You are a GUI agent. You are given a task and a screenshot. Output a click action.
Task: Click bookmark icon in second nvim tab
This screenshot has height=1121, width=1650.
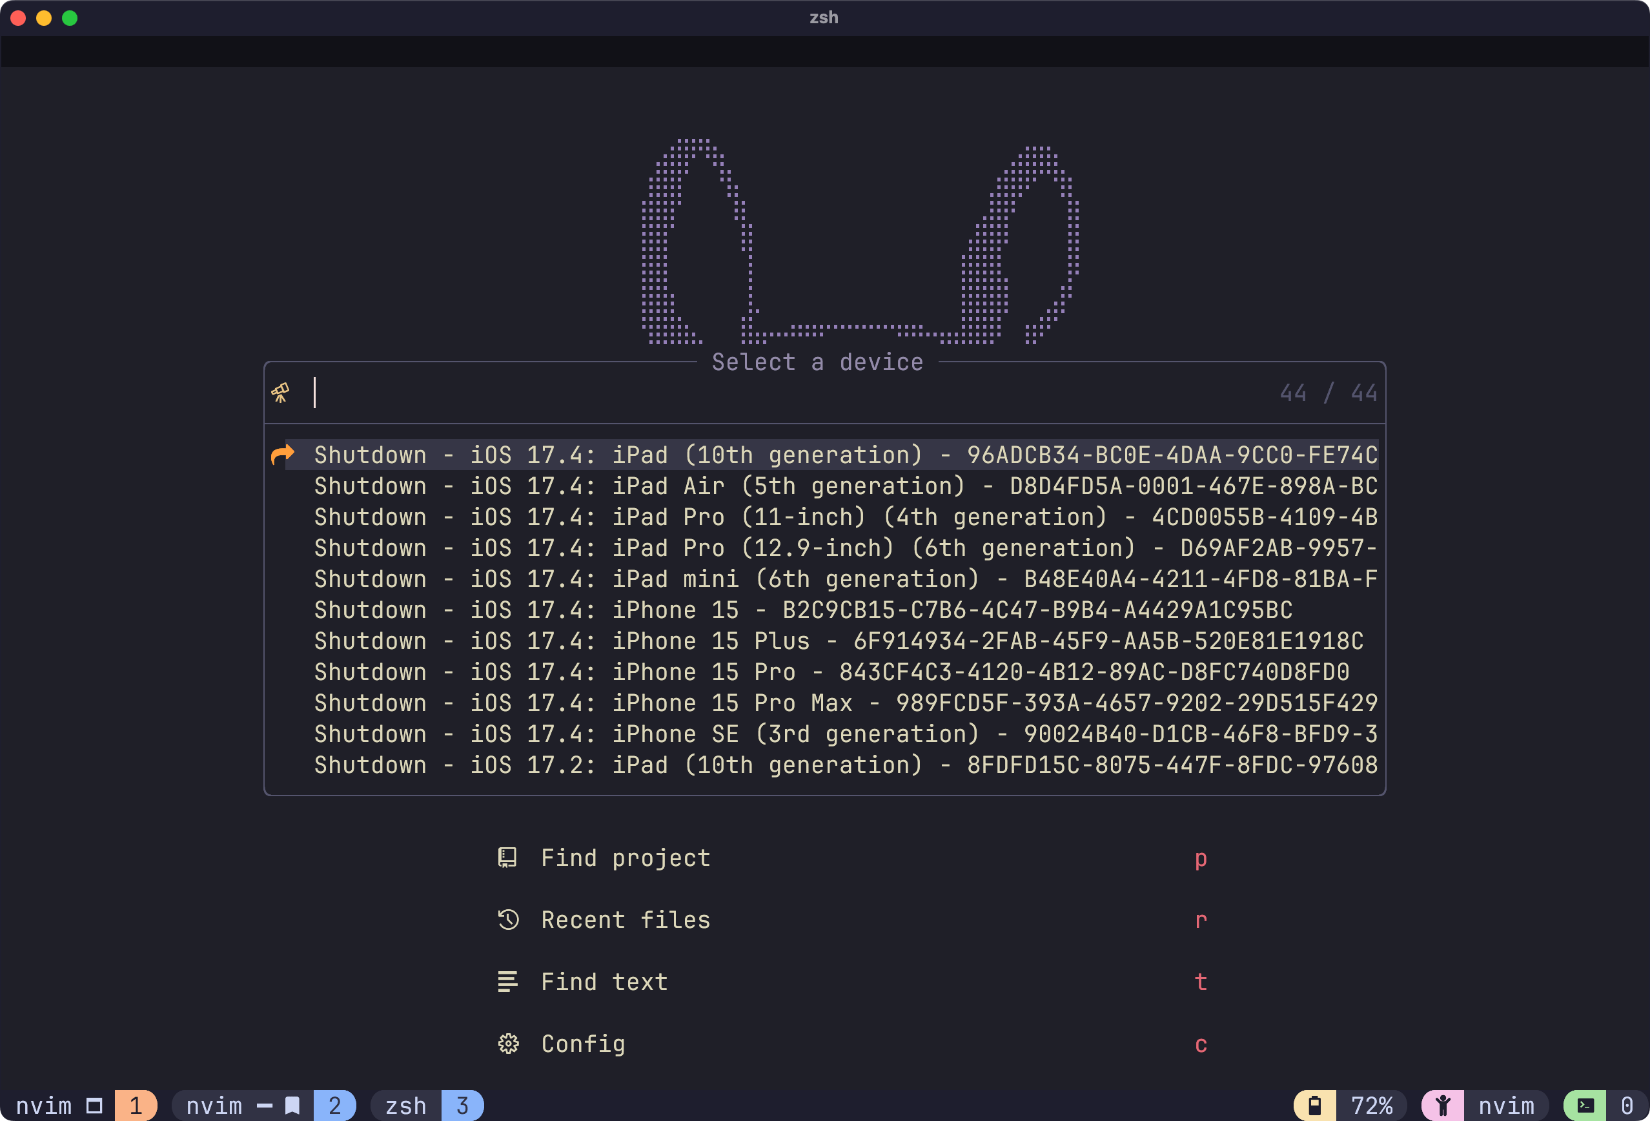(x=292, y=1106)
